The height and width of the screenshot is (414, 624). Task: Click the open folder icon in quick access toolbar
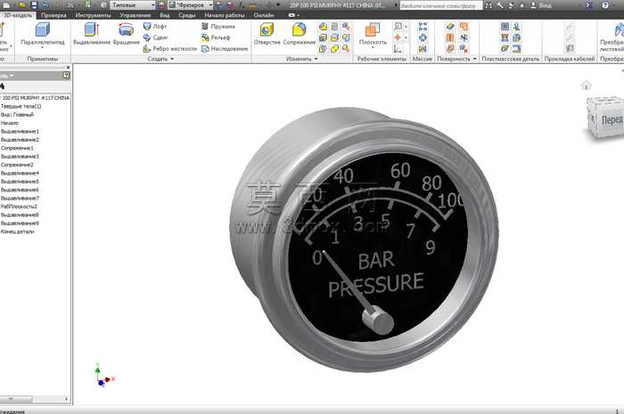point(23,4)
